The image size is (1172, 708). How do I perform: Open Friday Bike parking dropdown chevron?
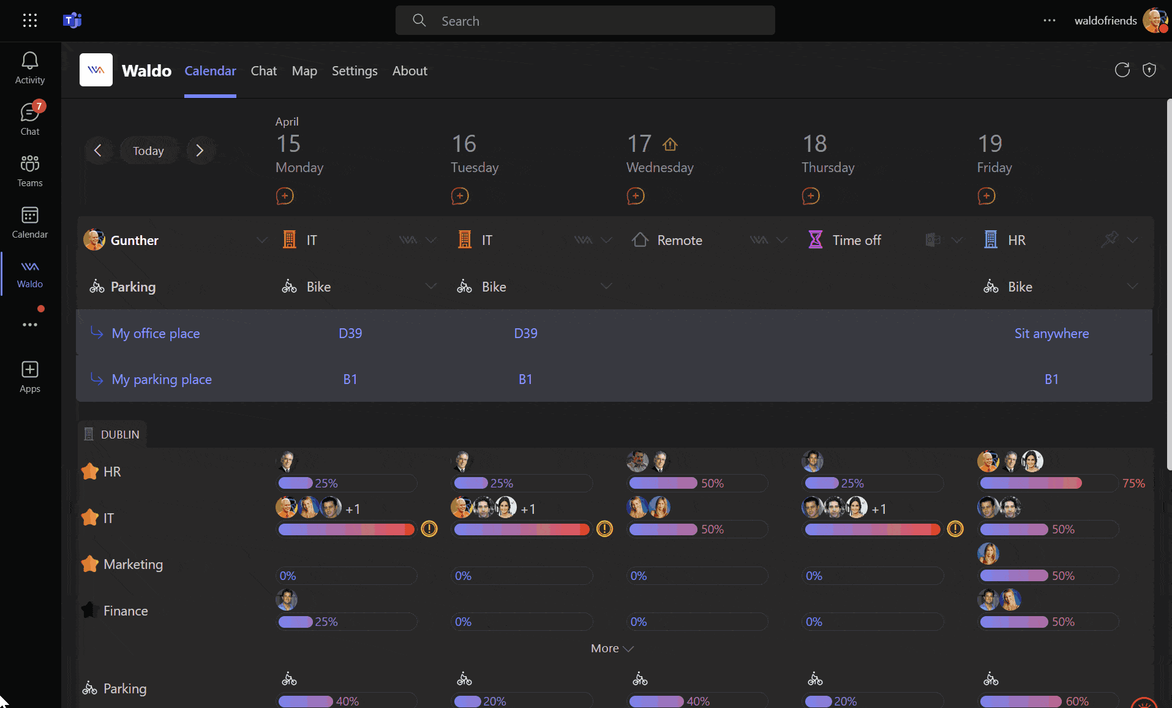pos(1133,286)
